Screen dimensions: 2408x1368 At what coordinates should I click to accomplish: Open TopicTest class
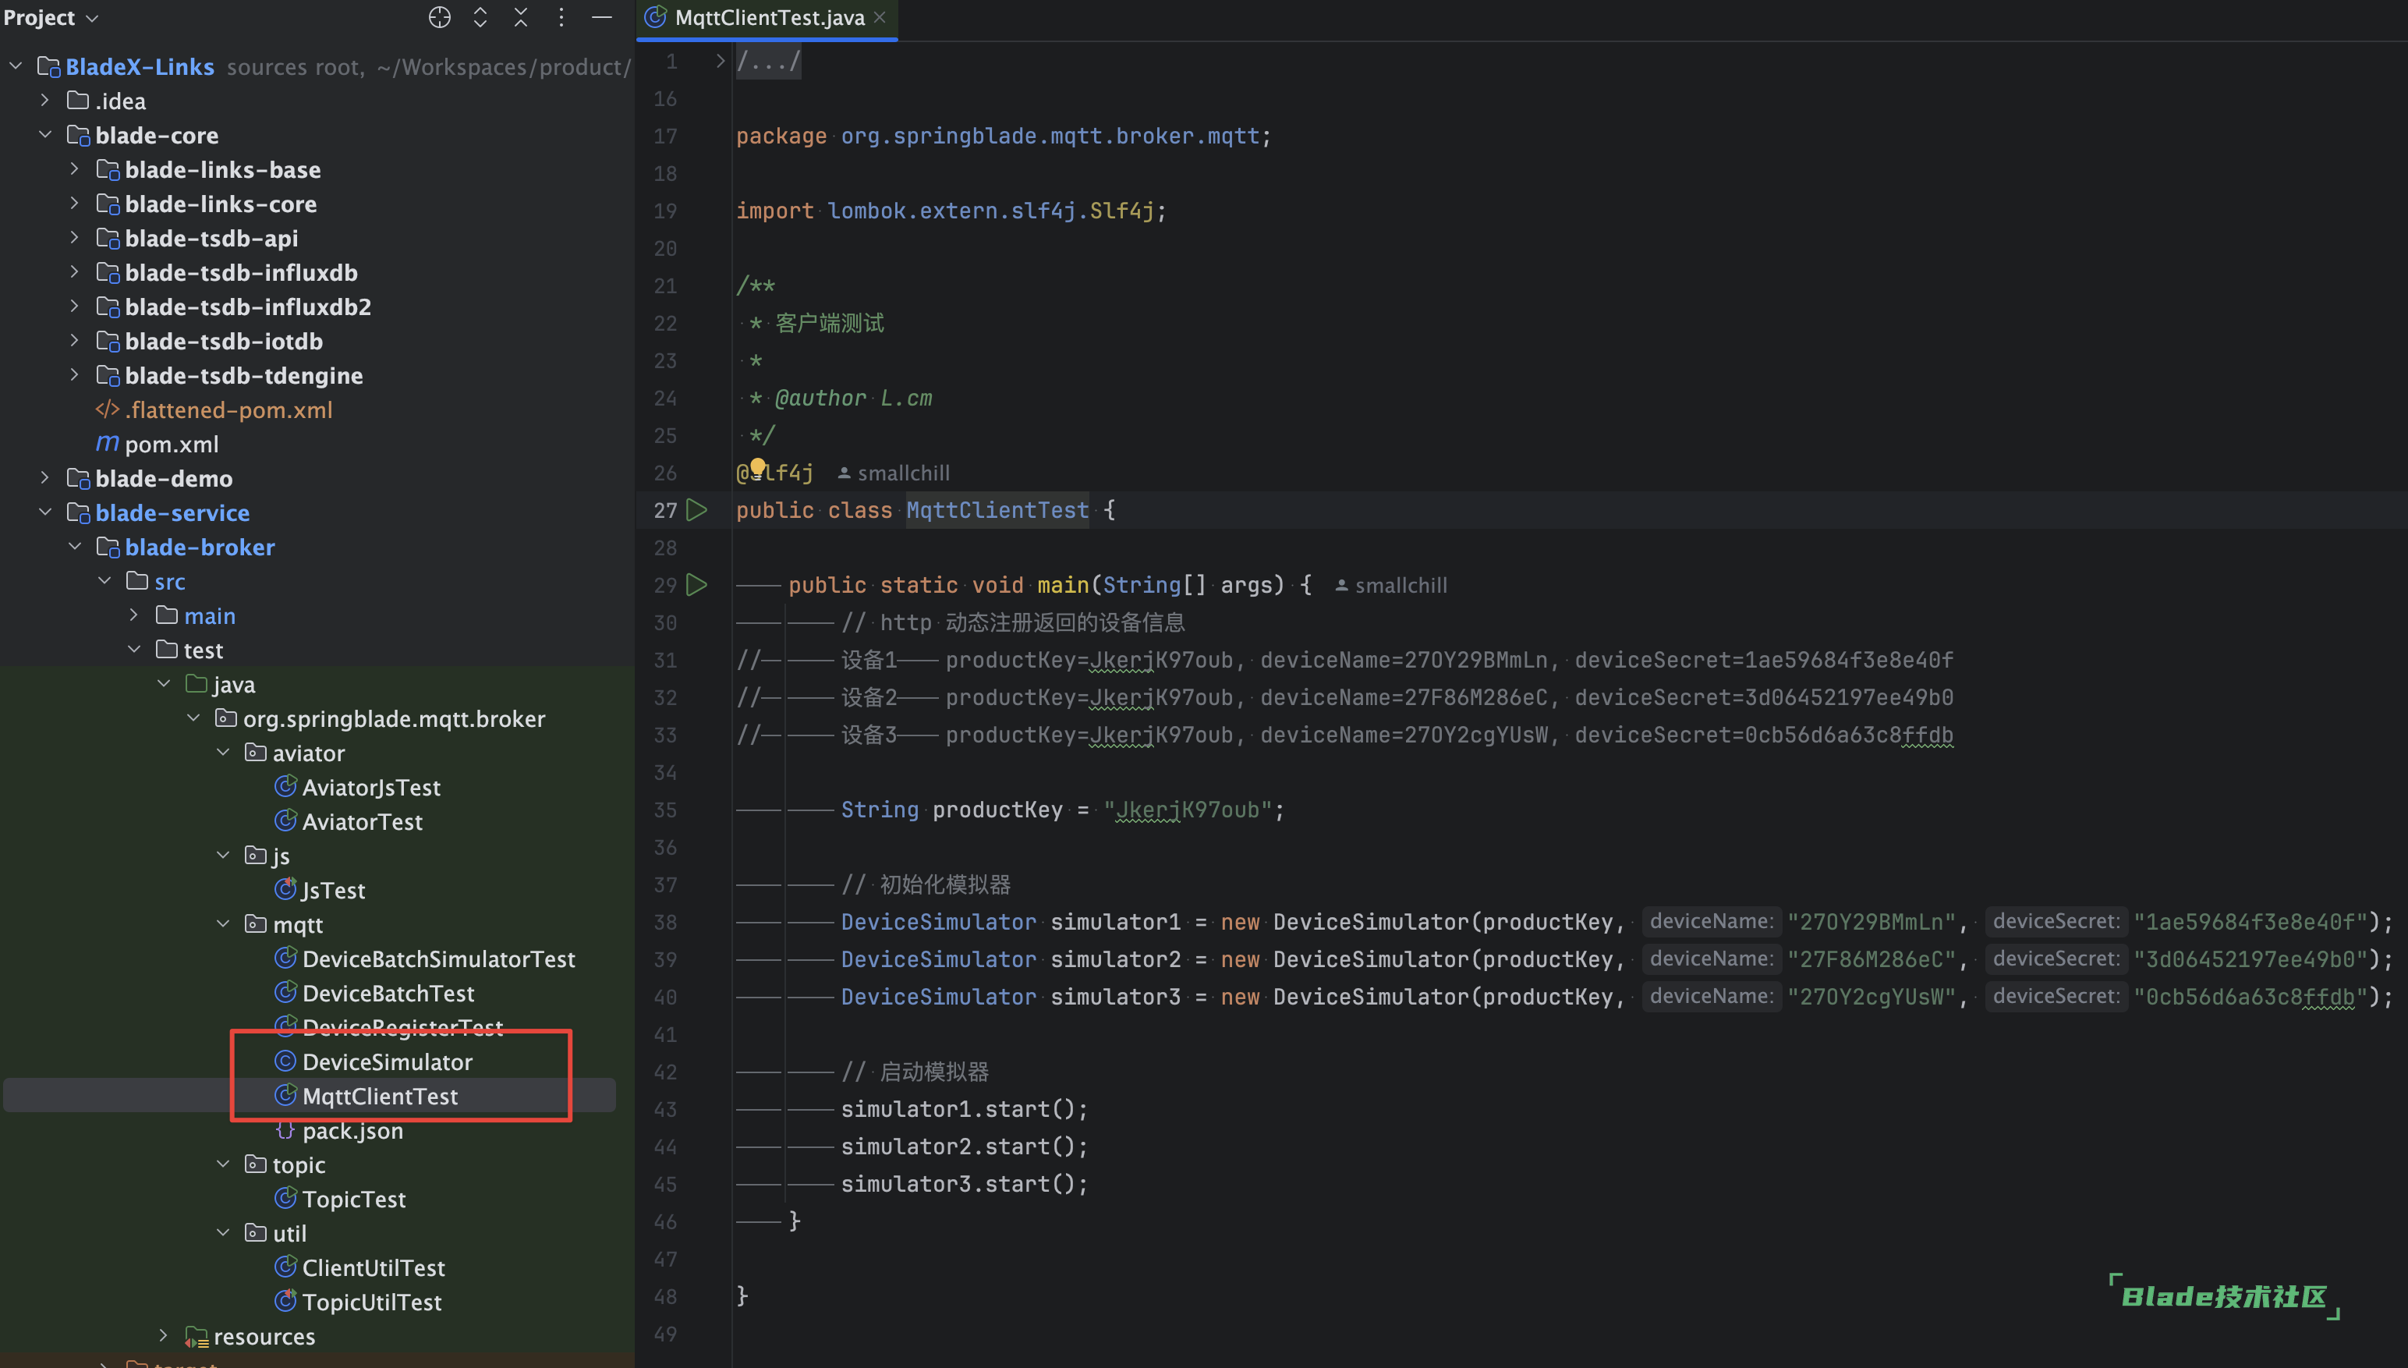point(340,1199)
